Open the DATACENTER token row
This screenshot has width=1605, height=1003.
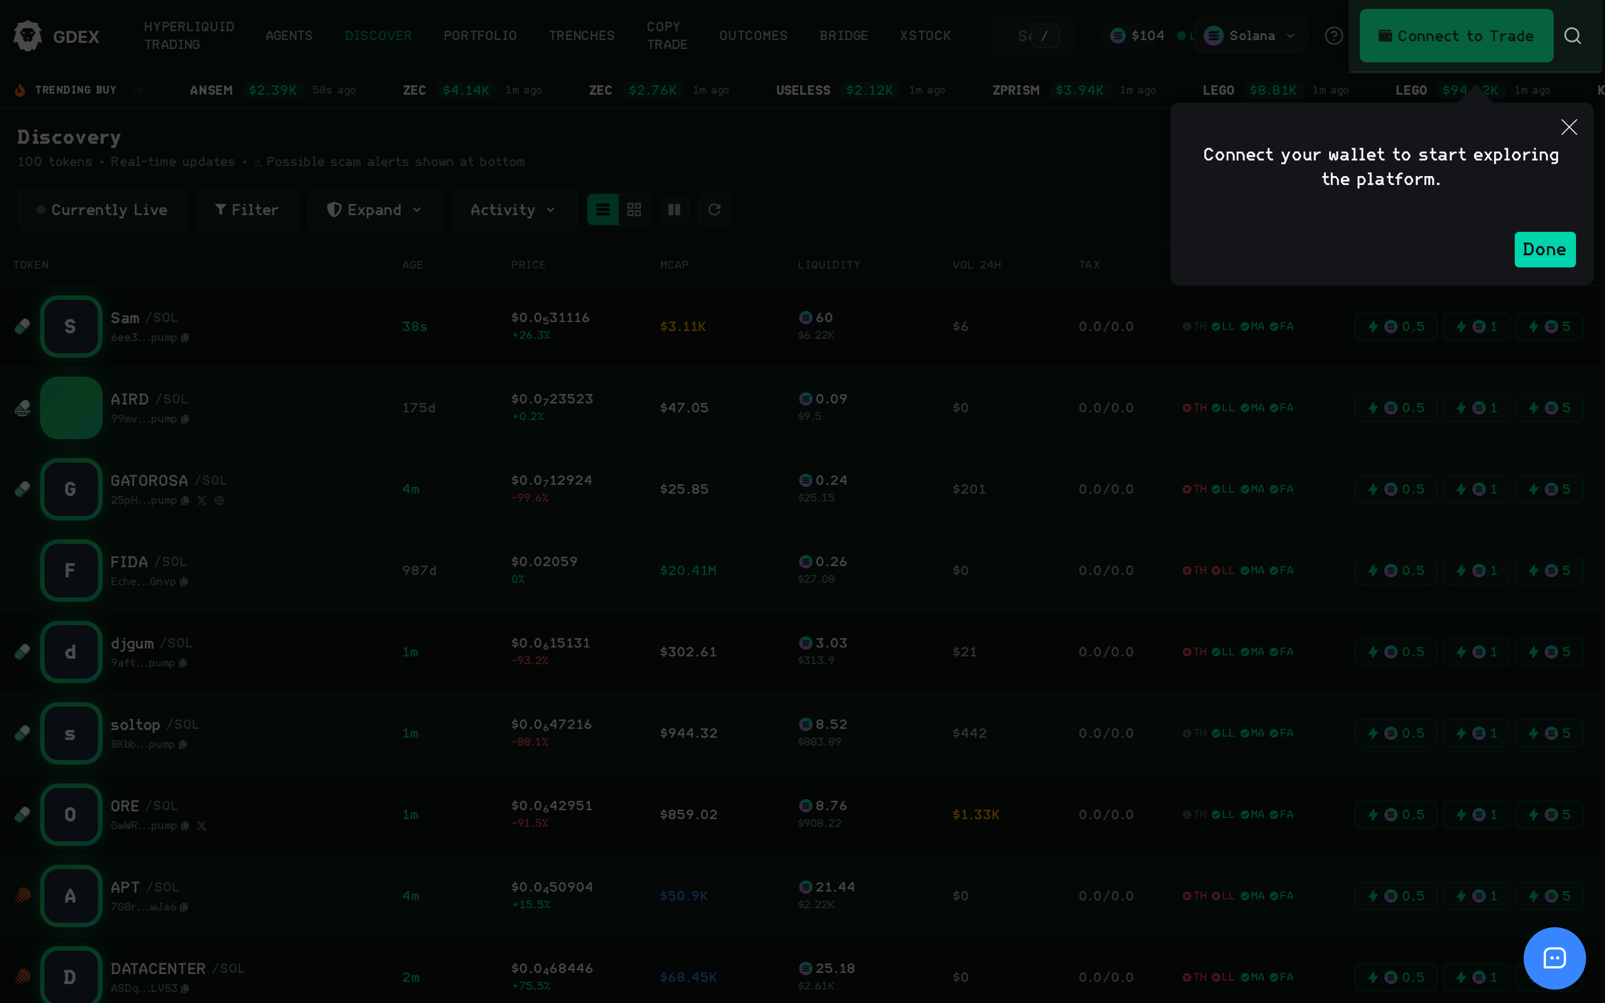(x=802, y=976)
